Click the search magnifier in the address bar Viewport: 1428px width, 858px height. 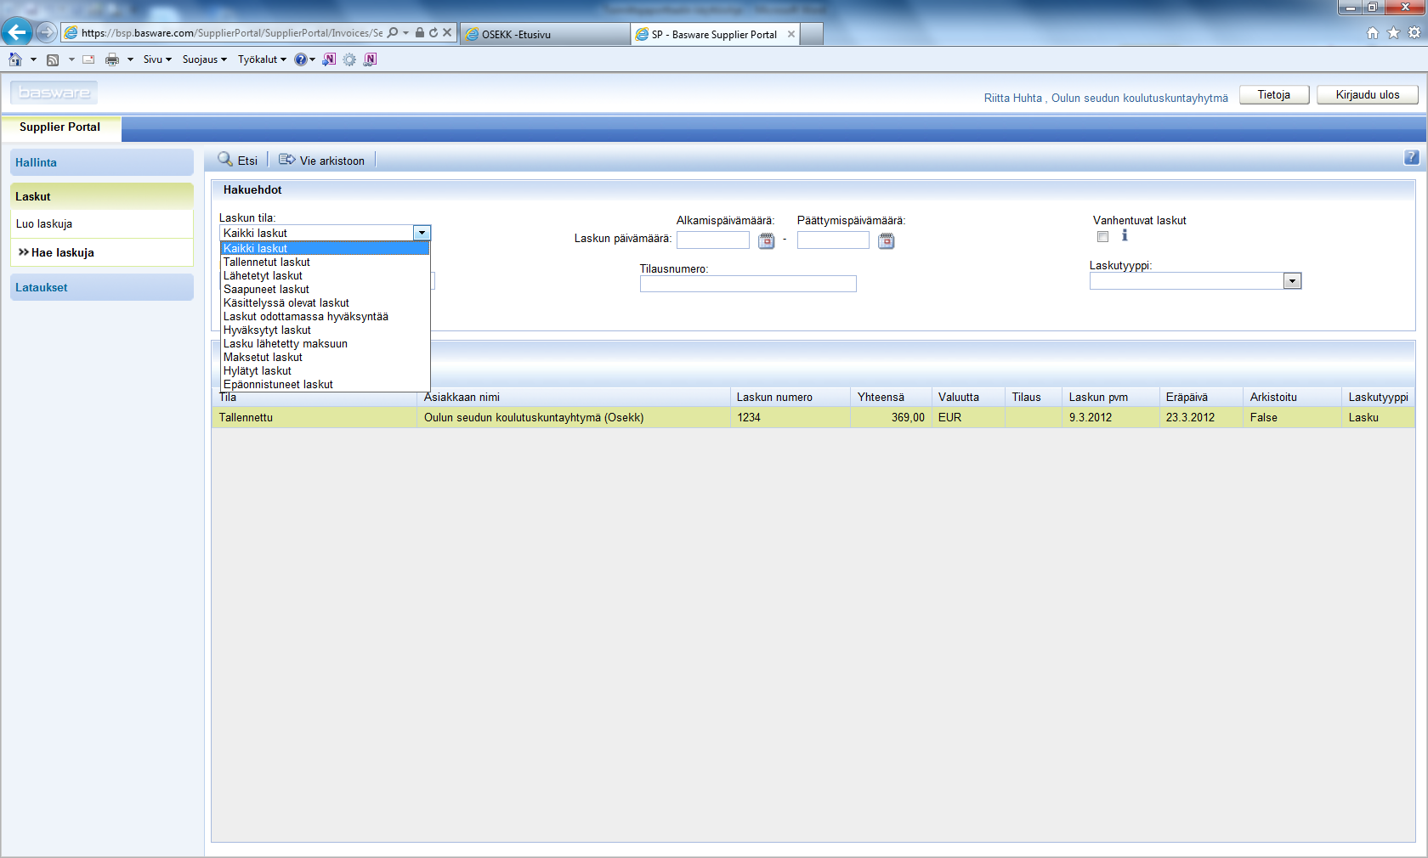point(393,32)
